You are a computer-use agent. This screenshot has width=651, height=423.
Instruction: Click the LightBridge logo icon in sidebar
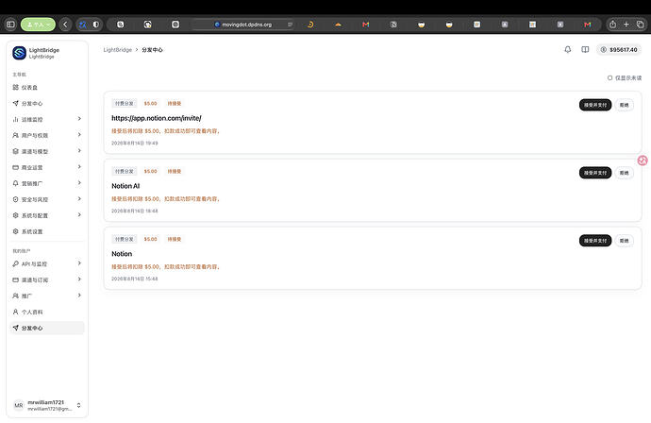19,53
